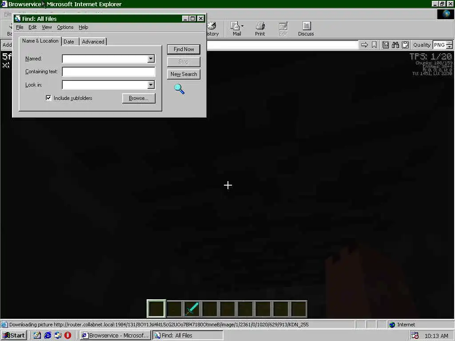The height and width of the screenshot is (341, 455).
Task: Click the Mail toolbar icon in Internet Explorer
Action: click(x=237, y=29)
